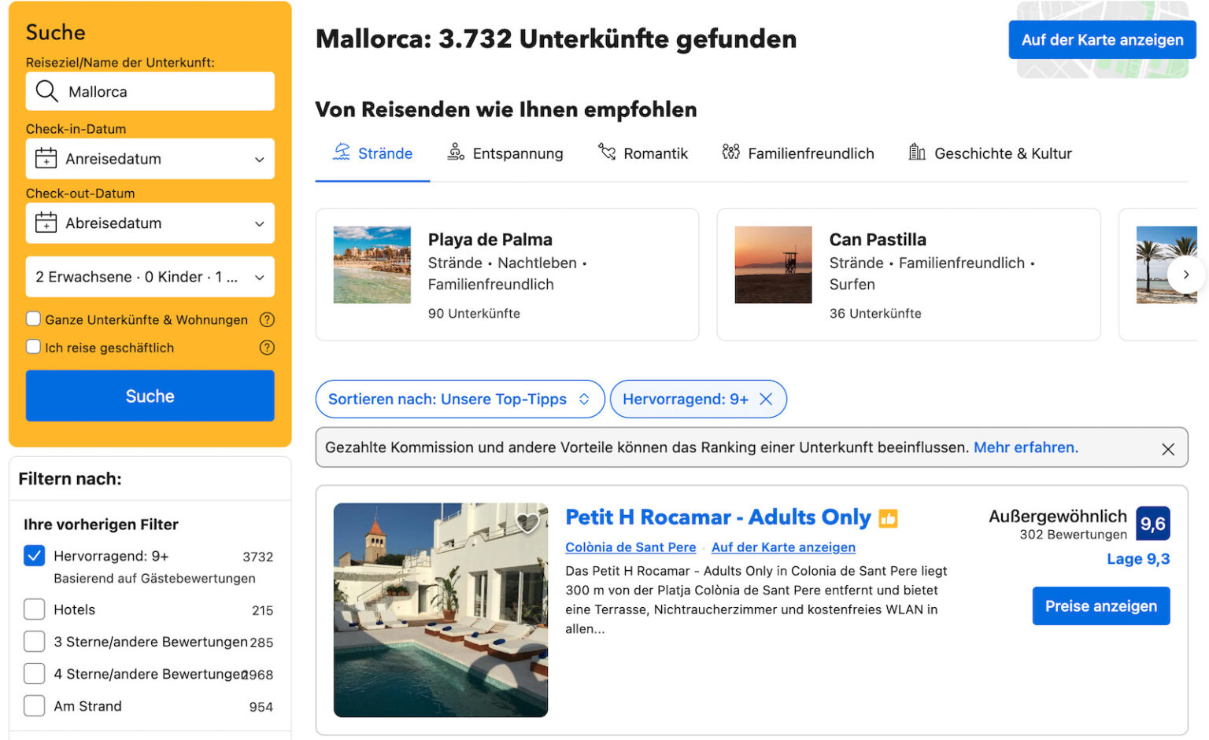
Task: Click the thumbs-up icon beside the hotel name
Action: pos(888,517)
